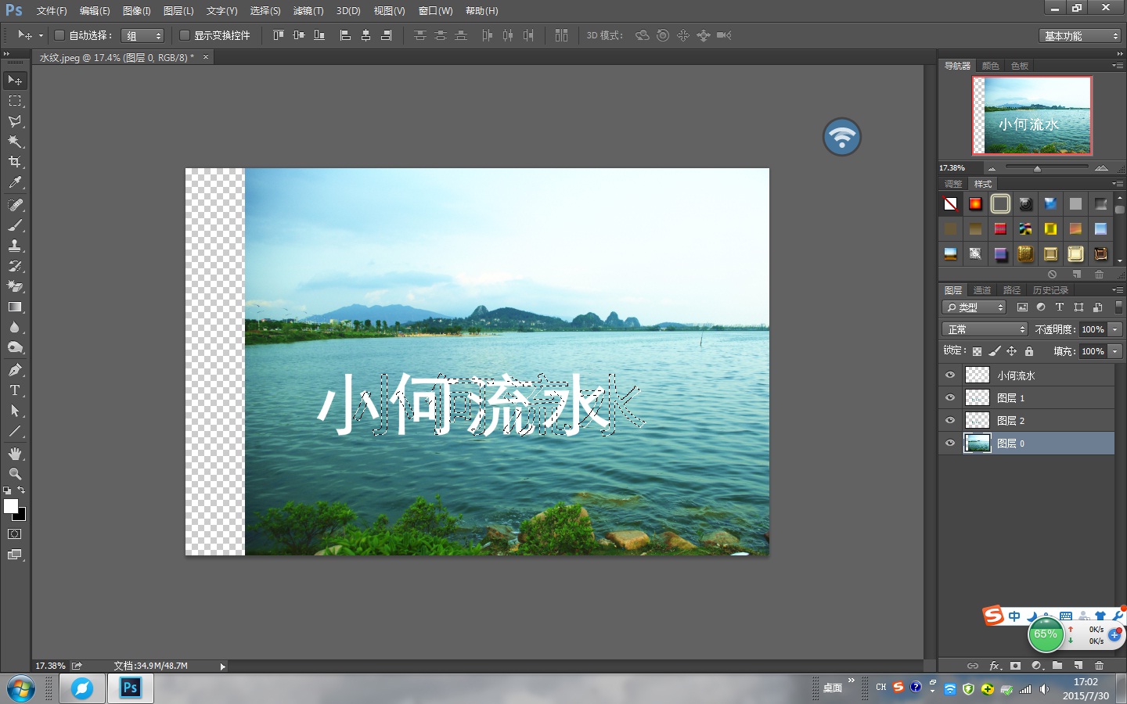Open the opacity slider dropdown arrow

pos(1115,329)
